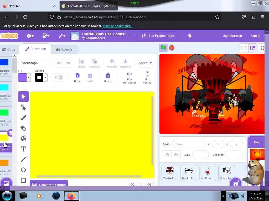Screen dimensions: 269x201
Task: Click the purple Fill color swatch
Action: pyautogui.click(x=22, y=77)
